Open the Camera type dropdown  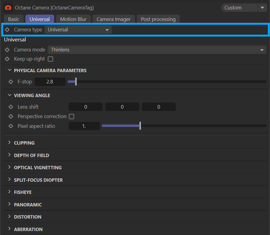[x=78, y=30]
